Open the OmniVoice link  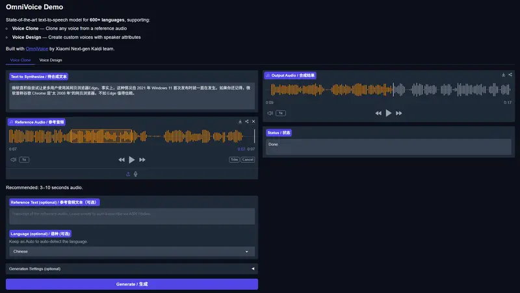(x=37, y=49)
